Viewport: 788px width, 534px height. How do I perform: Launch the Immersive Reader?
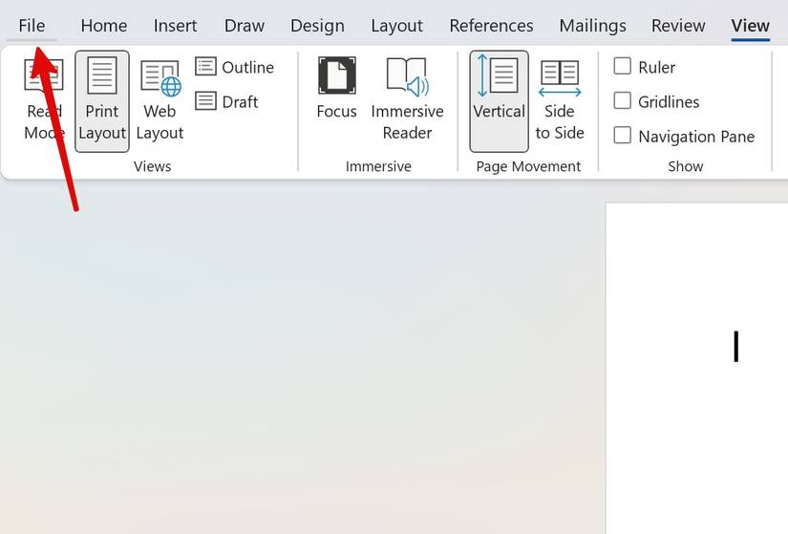coord(407,100)
